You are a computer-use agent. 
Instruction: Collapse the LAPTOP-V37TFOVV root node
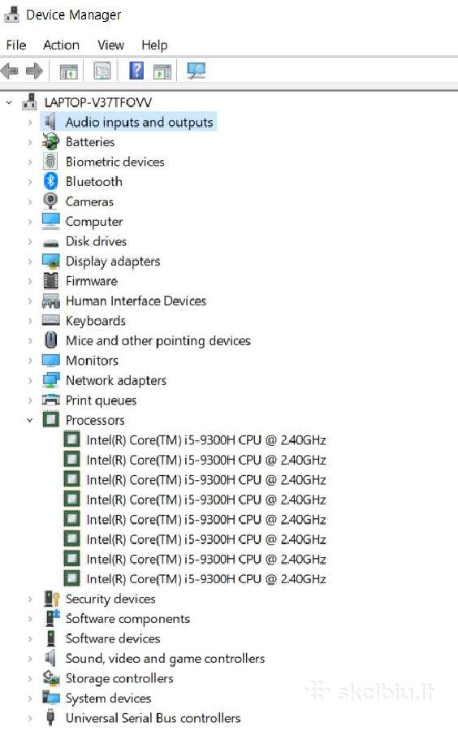click(9, 102)
